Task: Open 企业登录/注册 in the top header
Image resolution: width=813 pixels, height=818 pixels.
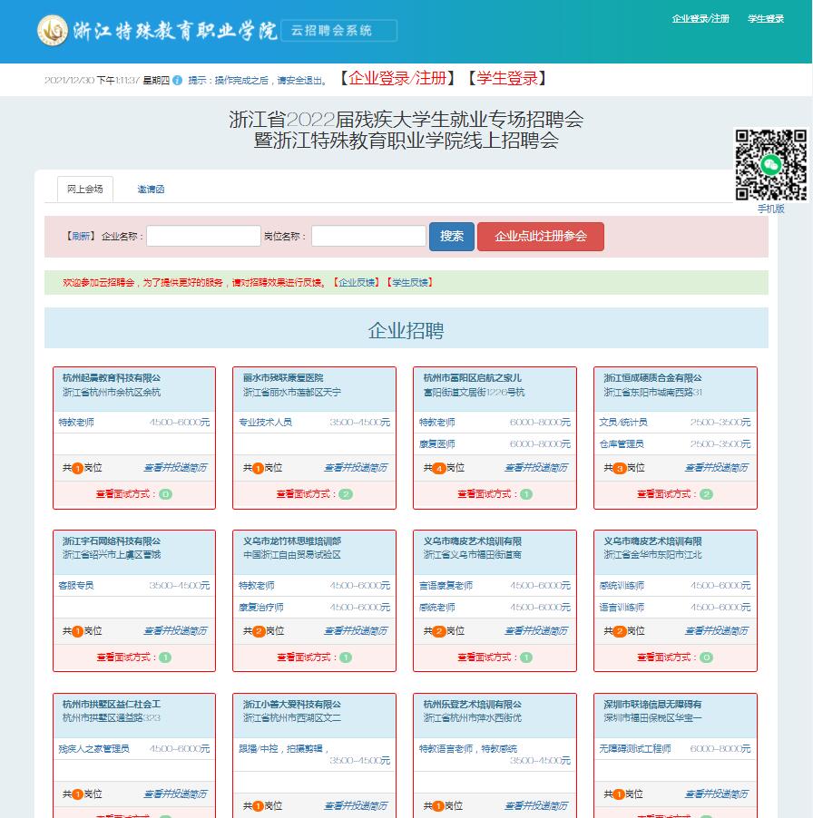Action: 700,19
